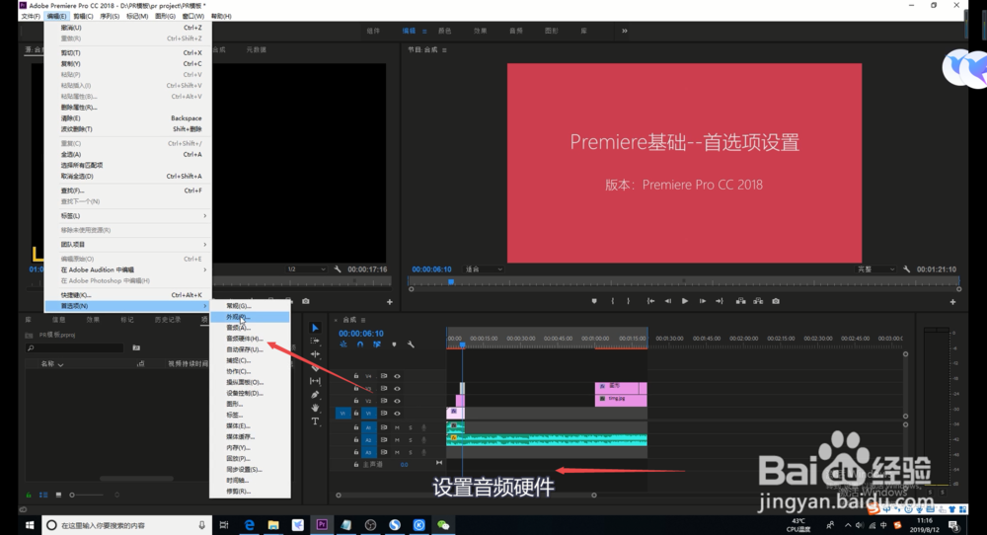Mute the A1 audio track
987x535 pixels.
(x=397, y=427)
